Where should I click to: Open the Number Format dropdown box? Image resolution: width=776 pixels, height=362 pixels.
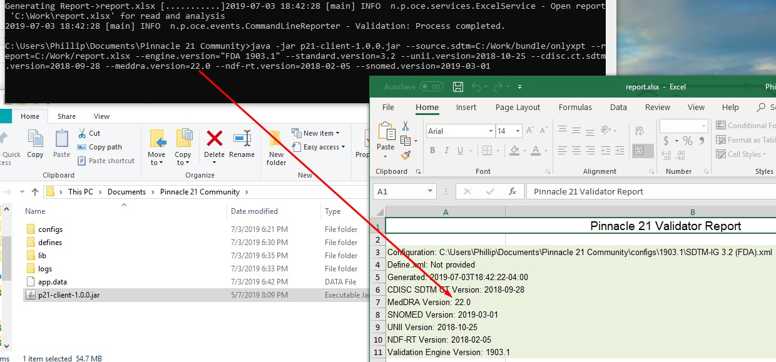(683, 126)
